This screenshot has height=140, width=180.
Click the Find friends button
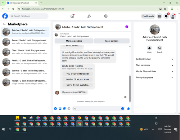click(x=148, y=16)
